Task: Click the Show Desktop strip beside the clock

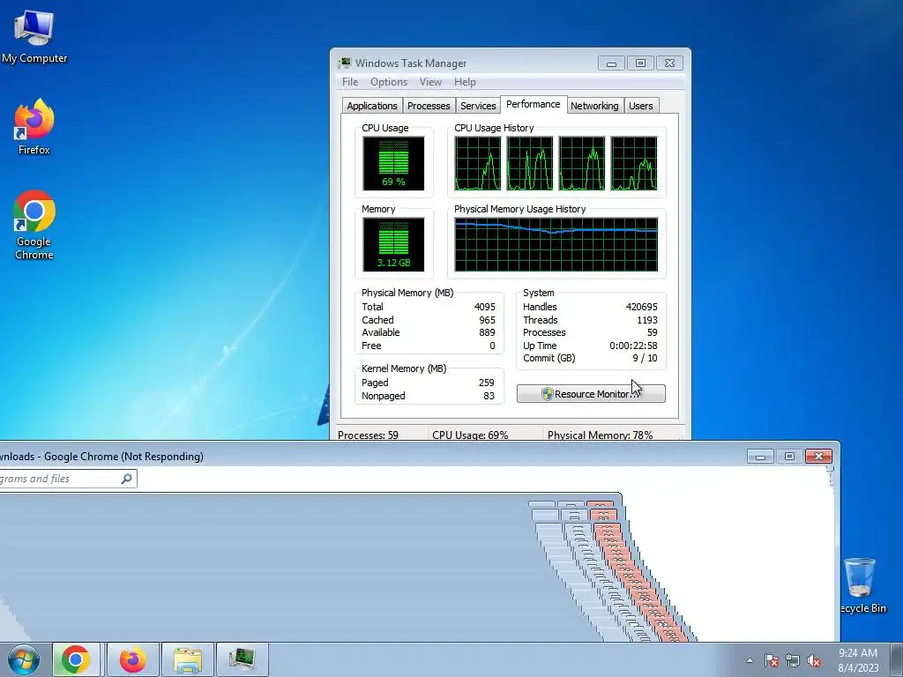Action: click(x=897, y=659)
